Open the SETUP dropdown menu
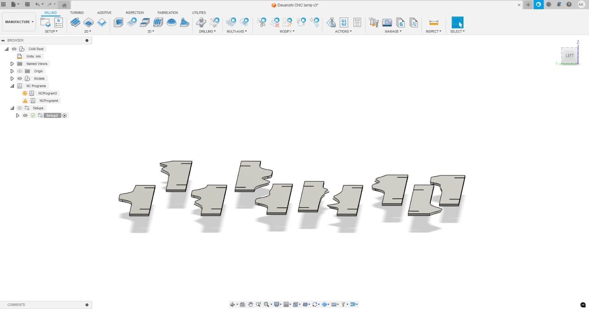The width and height of the screenshot is (589, 309). [51, 32]
